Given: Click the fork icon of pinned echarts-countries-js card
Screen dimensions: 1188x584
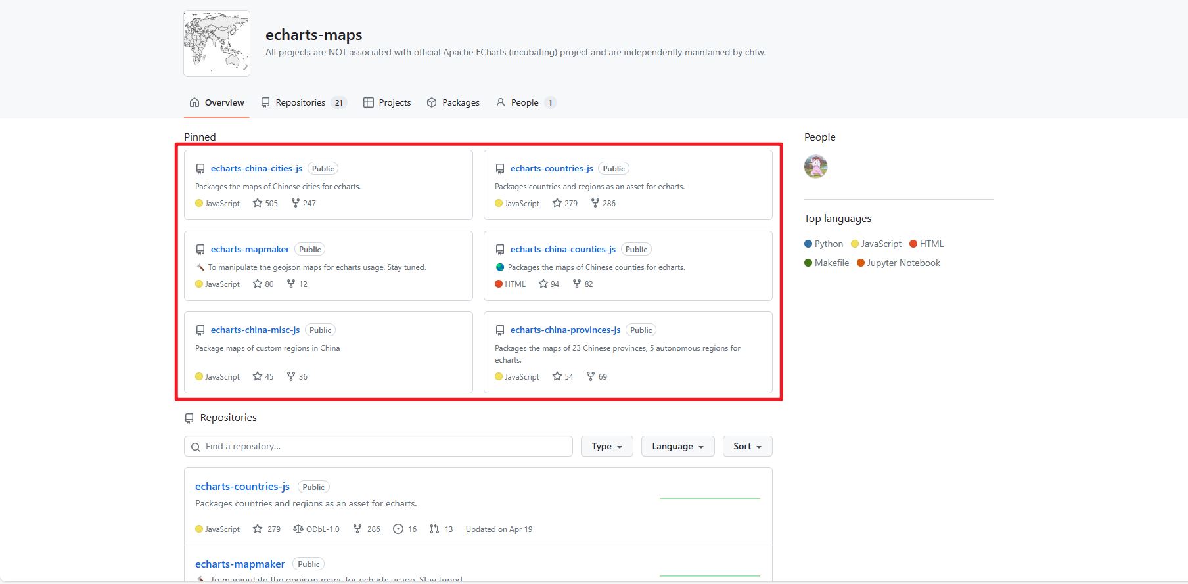Looking at the screenshot, I should (595, 203).
